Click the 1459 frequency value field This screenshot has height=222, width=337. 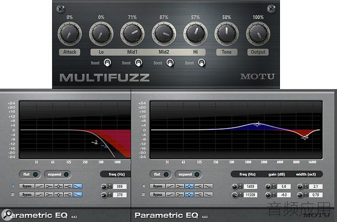[x=251, y=186]
